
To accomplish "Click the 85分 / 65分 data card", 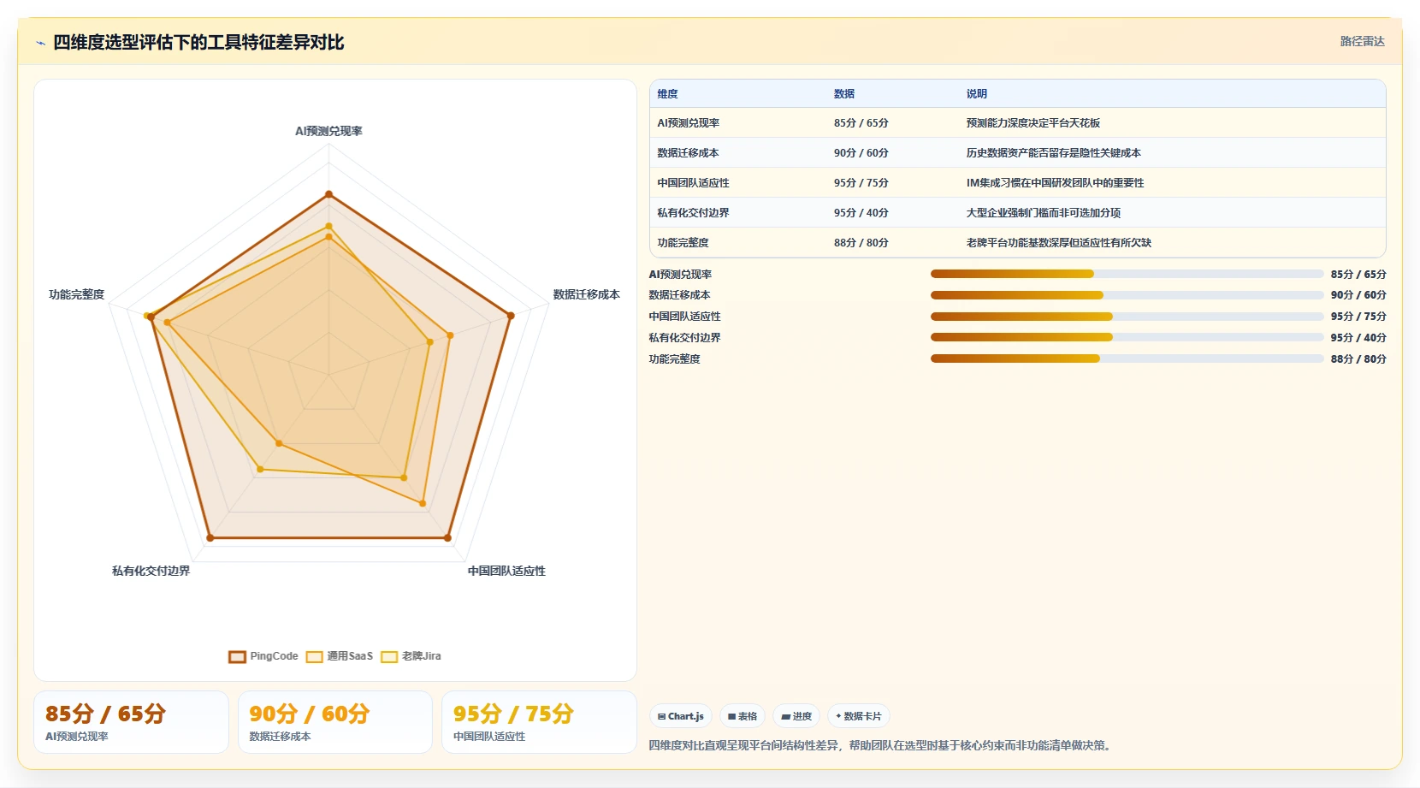I will coord(131,722).
